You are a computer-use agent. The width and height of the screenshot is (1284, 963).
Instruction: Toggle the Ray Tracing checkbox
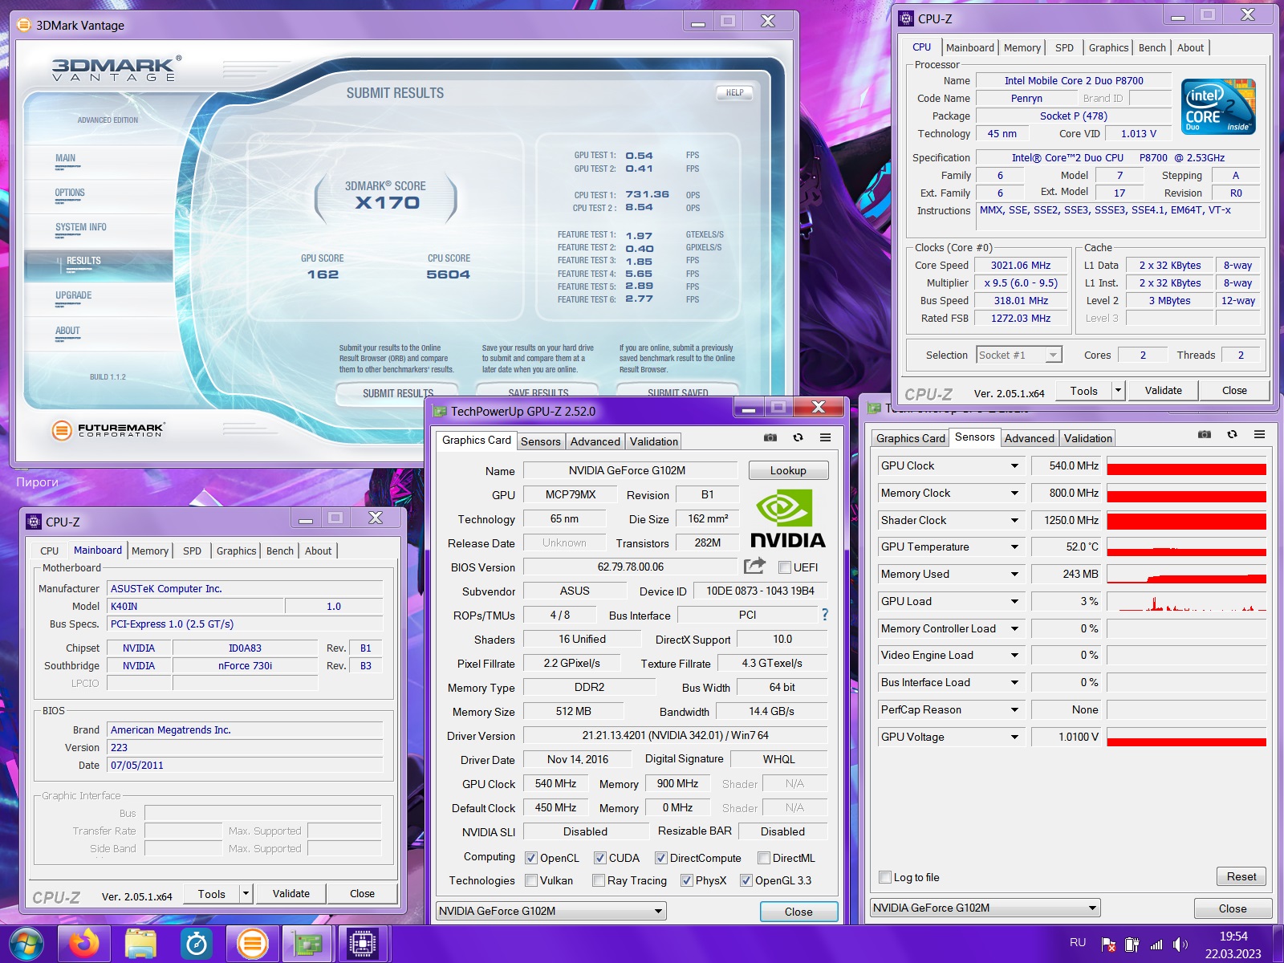point(598,880)
